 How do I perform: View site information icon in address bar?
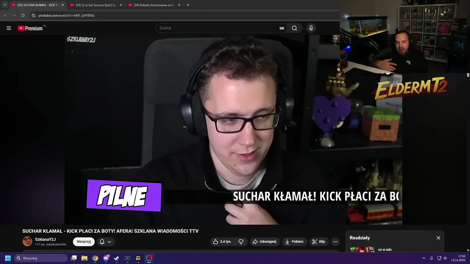point(33,15)
